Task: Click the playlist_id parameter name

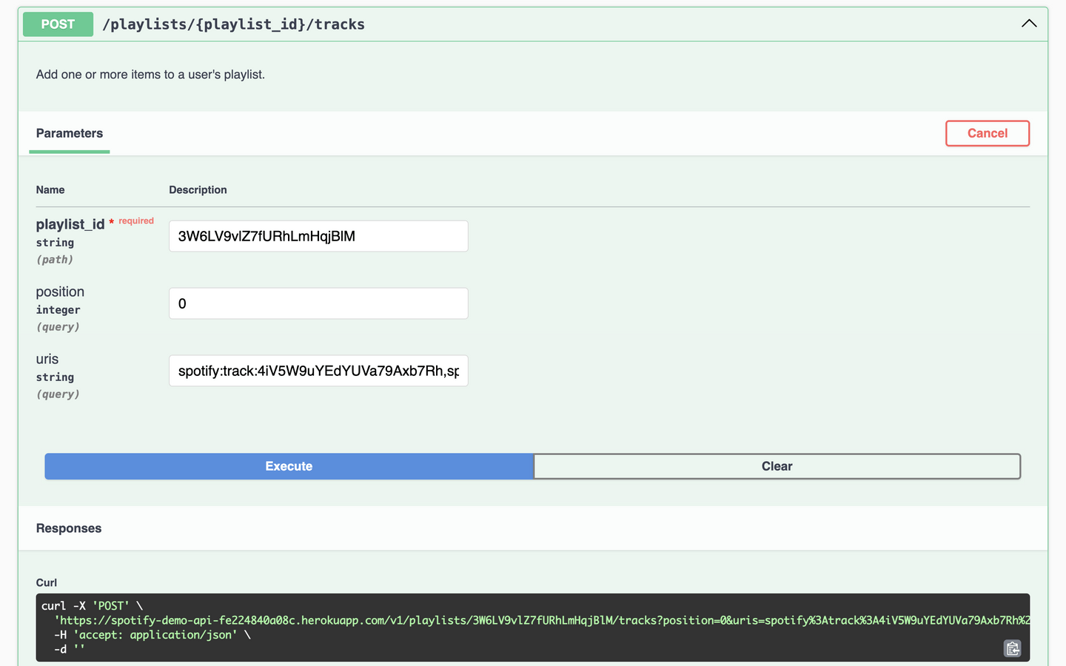Action: [x=70, y=224]
